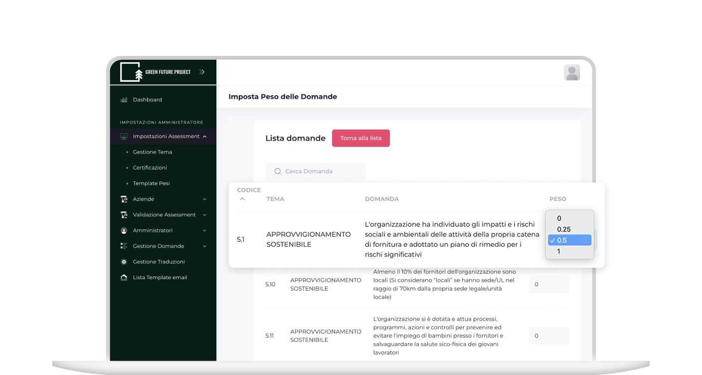Click the Lista Template email envelope icon
The image size is (702, 375).
coord(124,277)
